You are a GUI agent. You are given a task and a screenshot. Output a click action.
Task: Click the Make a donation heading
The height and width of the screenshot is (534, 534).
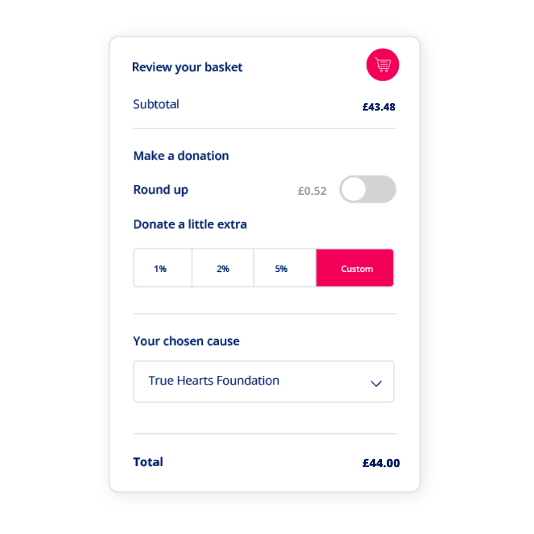pos(181,156)
